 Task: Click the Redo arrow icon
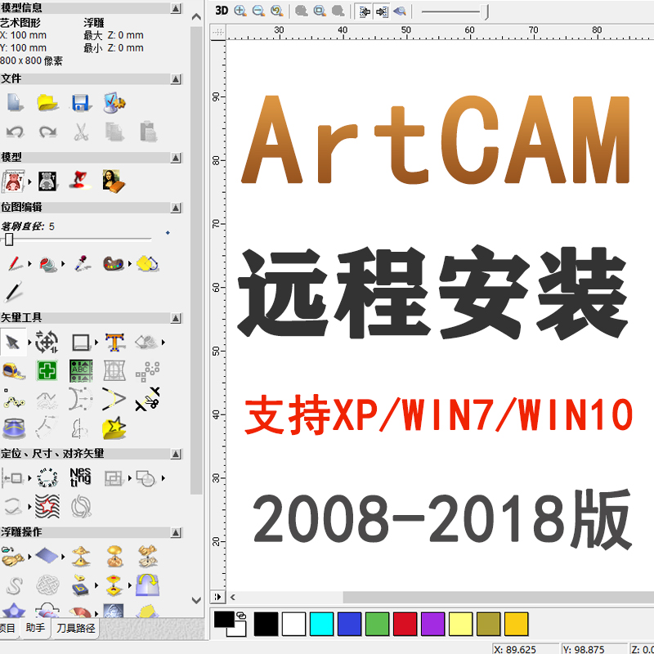coord(47,132)
